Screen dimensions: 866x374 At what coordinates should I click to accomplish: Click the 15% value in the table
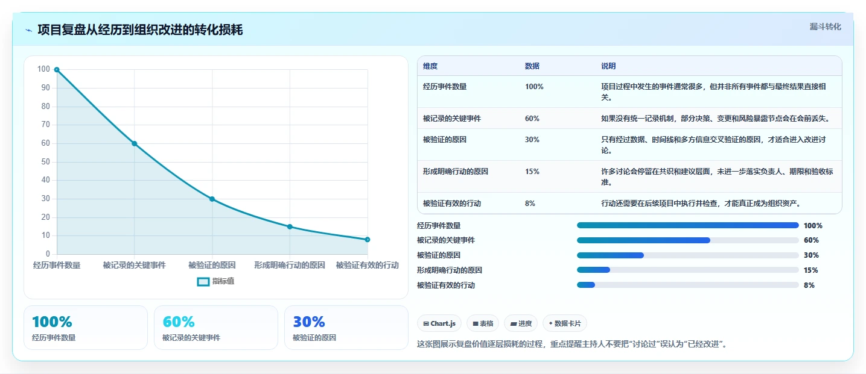pyautogui.click(x=532, y=172)
